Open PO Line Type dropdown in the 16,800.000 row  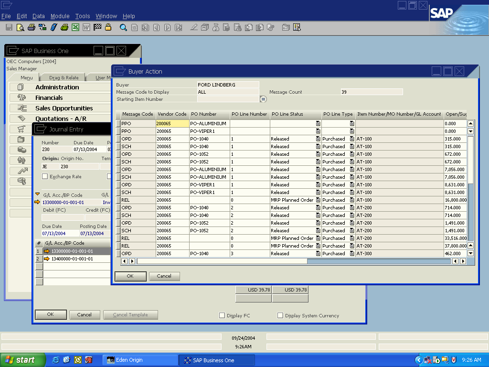[x=352, y=200]
